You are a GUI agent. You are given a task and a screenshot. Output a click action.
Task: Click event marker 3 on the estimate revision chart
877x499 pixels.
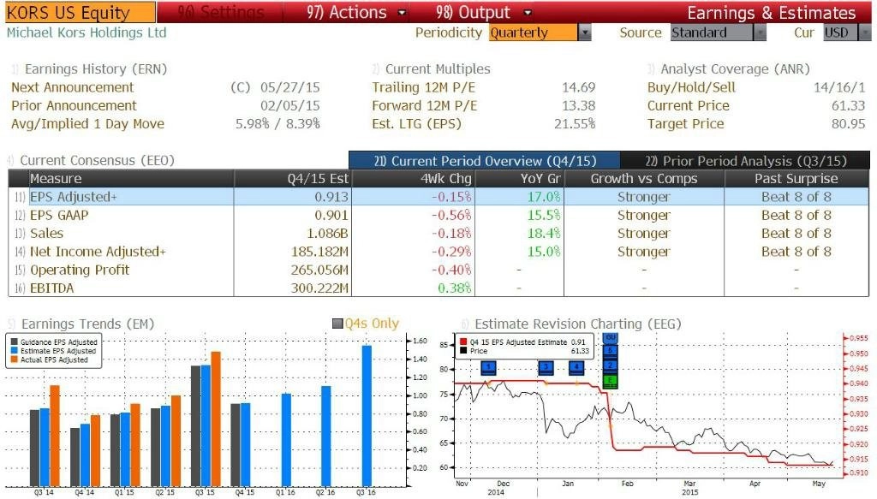coord(546,367)
